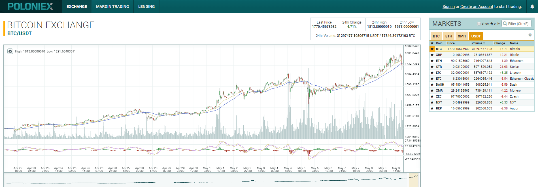Image resolution: width=538 pixels, height=190 pixels.
Task: Toggle favorite star for STR row
Action: click(432, 67)
